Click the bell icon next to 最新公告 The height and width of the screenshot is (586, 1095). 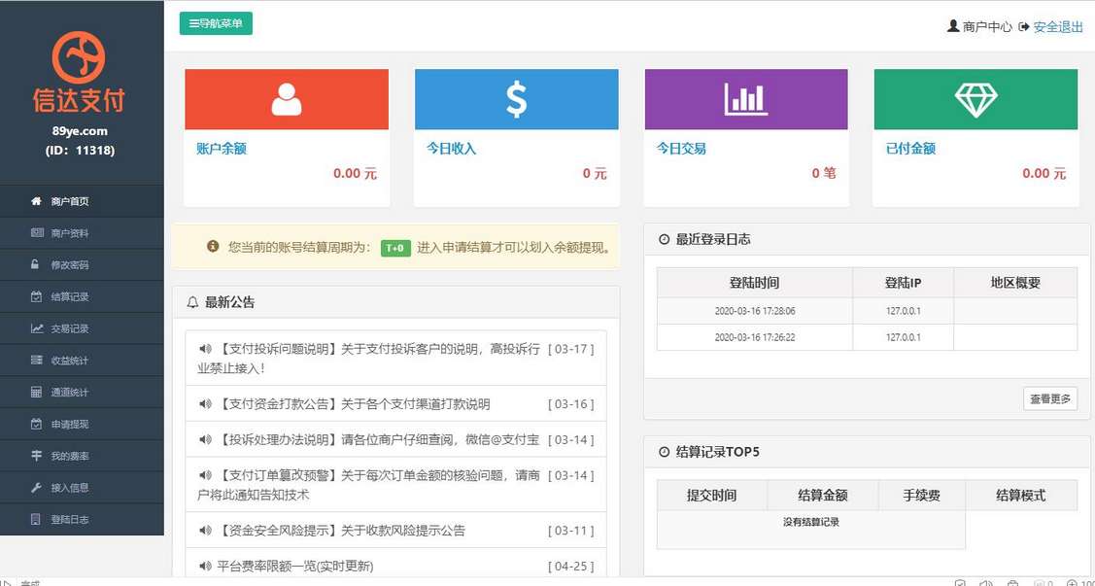pos(192,302)
